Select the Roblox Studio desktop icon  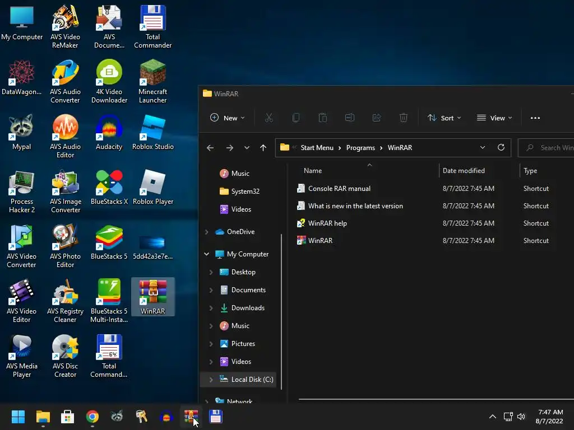pyautogui.click(x=152, y=132)
